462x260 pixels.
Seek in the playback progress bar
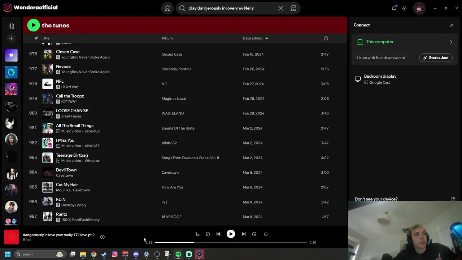[x=231, y=242]
